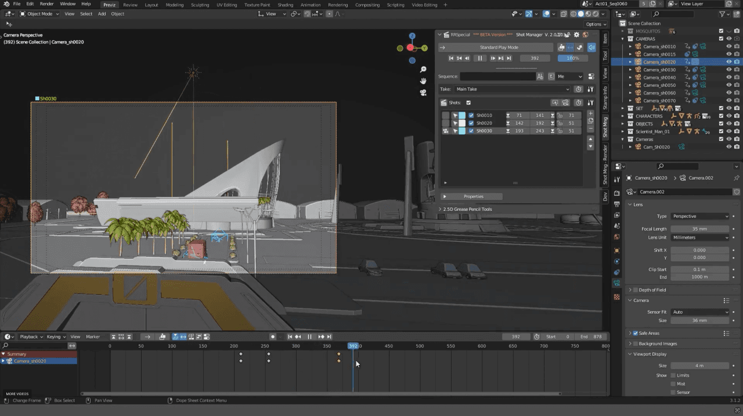Open the lens Type dropdown set to Perspective
This screenshot has height=416, width=743.
pos(700,216)
